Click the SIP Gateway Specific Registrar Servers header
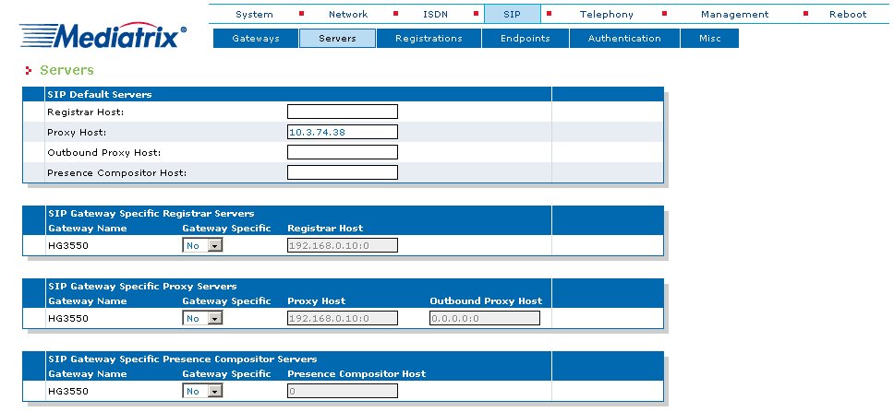This screenshot has height=412, width=894. coord(151,214)
